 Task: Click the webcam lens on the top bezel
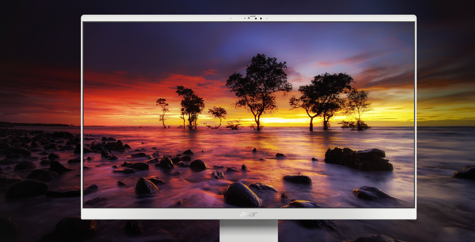(x=256, y=18)
